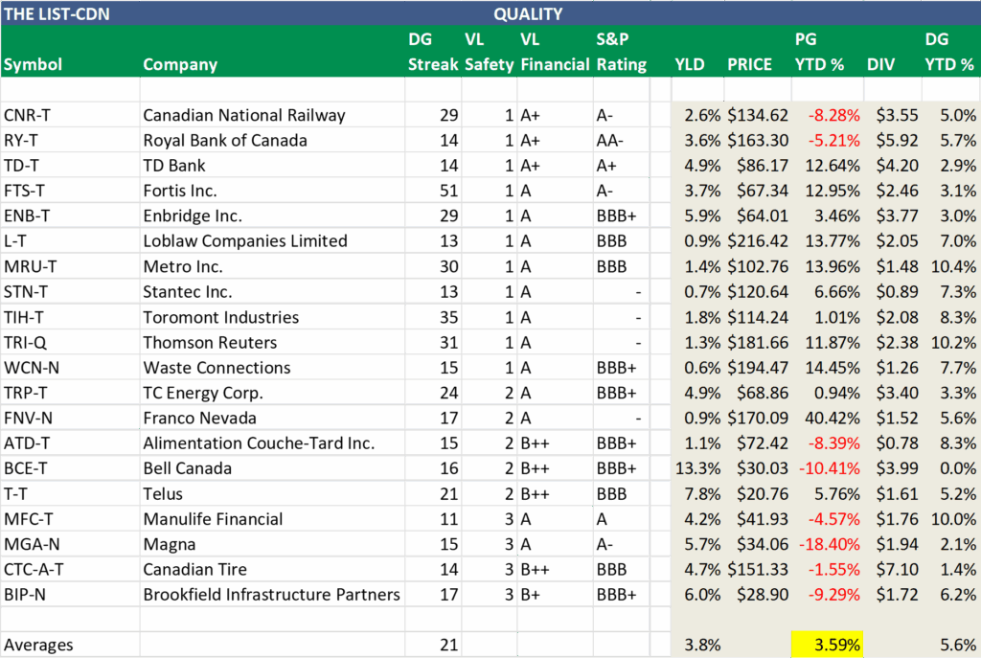Click the Enbridge Inc. company name
Screen dimensions: 981x658
pyautogui.click(x=192, y=216)
